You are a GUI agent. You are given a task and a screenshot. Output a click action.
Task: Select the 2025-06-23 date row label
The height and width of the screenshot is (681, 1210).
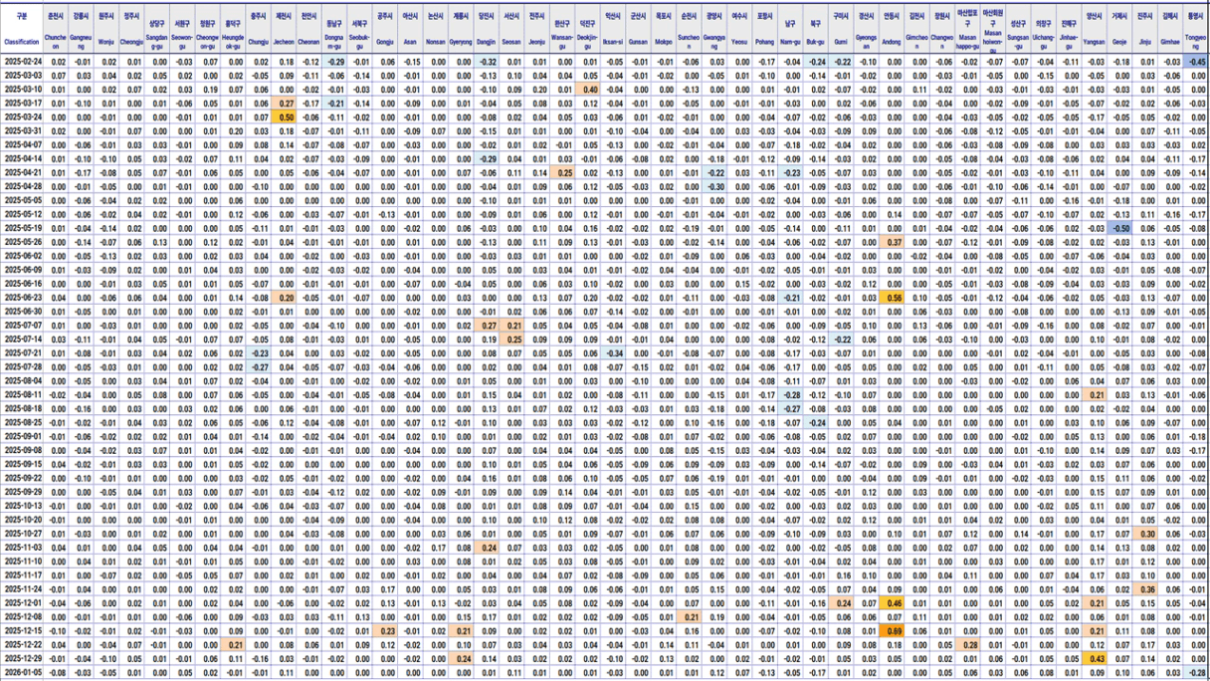pyautogui.click(x=22, y=298)
